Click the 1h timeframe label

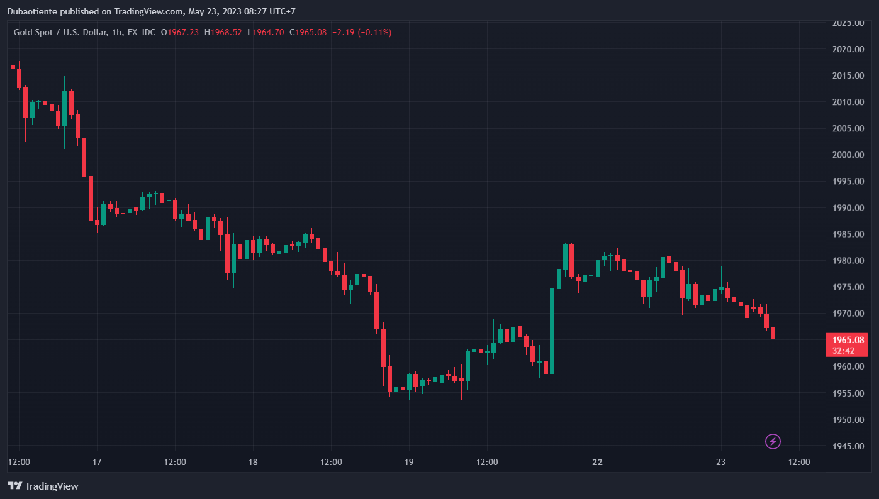pos(116,32)
